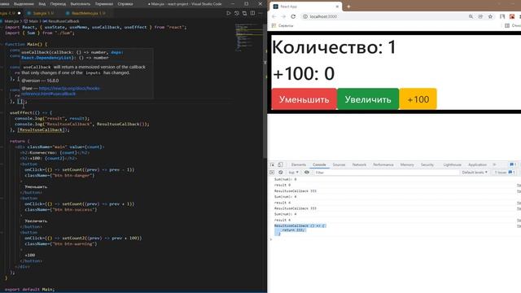521x293 pixels.
Task: Open the Переход menu in VS Code
Action: pyautogui.click(x=58, y=4)
